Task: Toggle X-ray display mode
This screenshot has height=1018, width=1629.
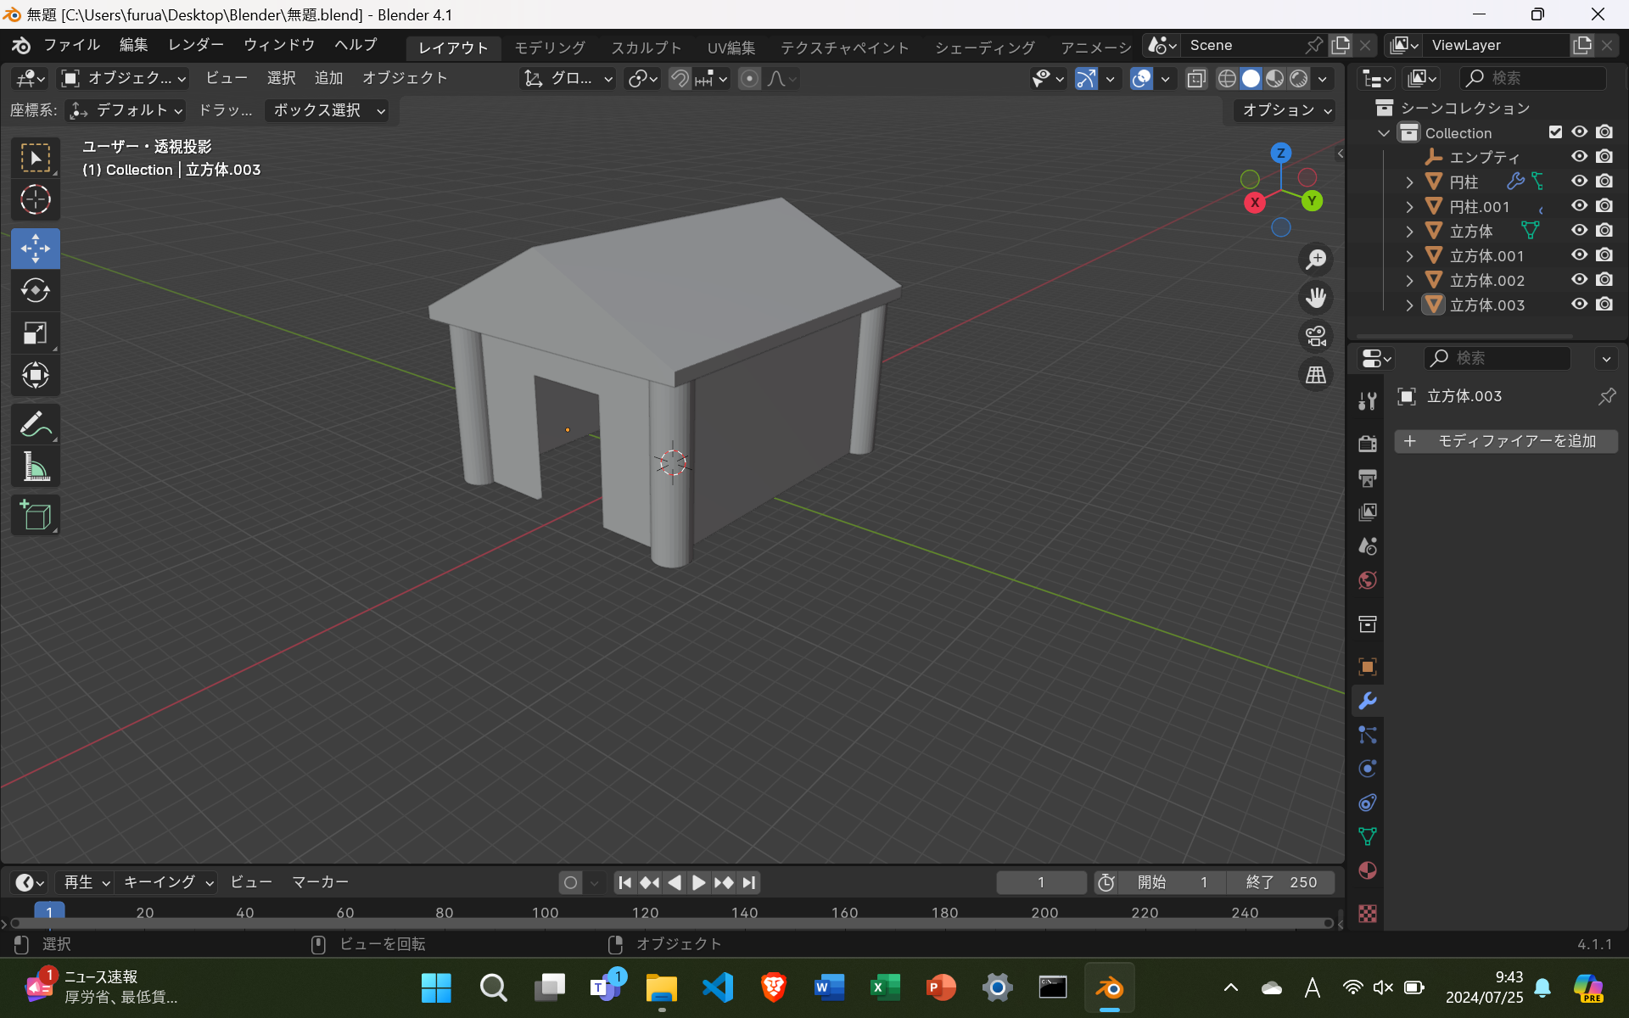Action: pyautogui.click(x=1196, y=79)
